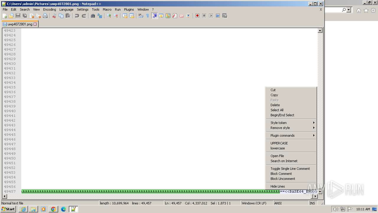Undo the last action via the toolbar arrow
This screenshot has height=213, width=378.
tap(77, 16)
